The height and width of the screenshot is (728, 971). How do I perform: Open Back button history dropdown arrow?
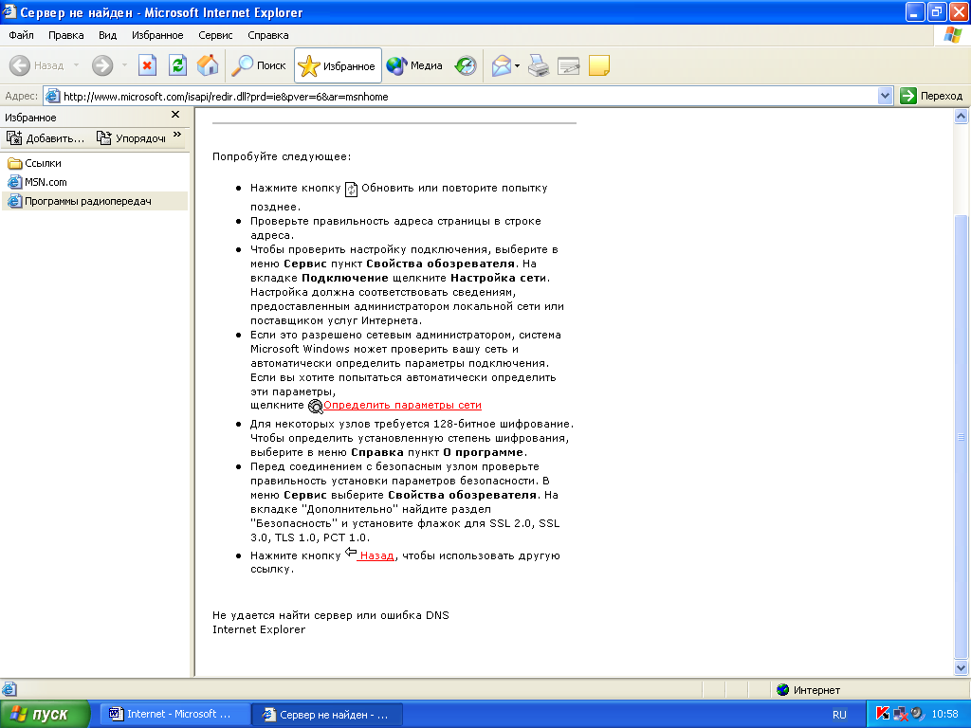tap(76, 65)
